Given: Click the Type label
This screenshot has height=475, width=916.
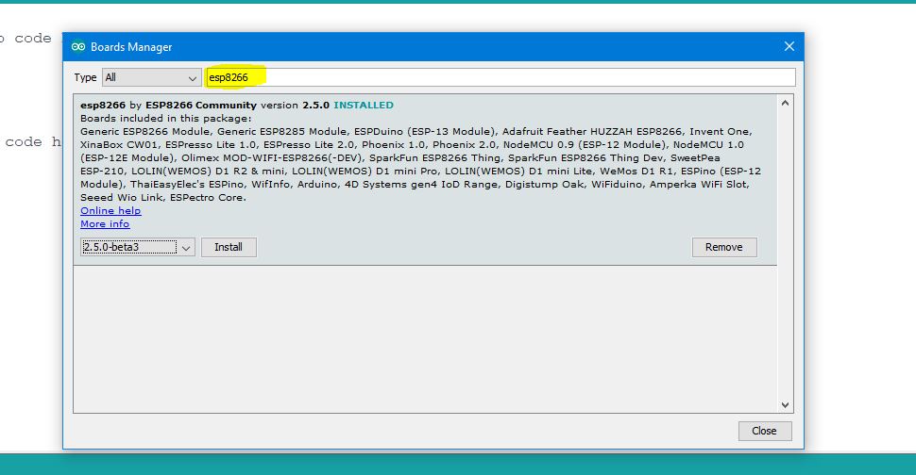Looking at the screenshot, I should pyautogui.click(x=85, y=77).
